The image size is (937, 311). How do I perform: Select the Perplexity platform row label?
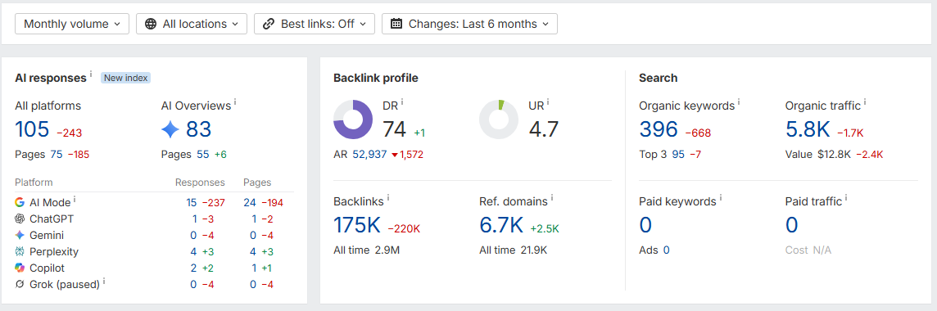[54, 252]
